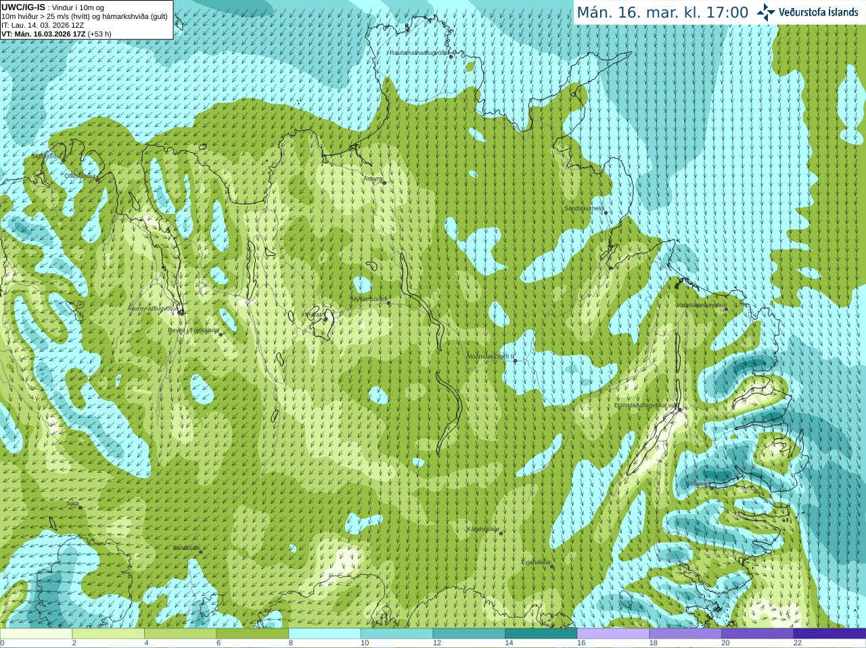866x648 pixels.
Task: Click the Mývatn station marker
Action: (x=325, y=318)
